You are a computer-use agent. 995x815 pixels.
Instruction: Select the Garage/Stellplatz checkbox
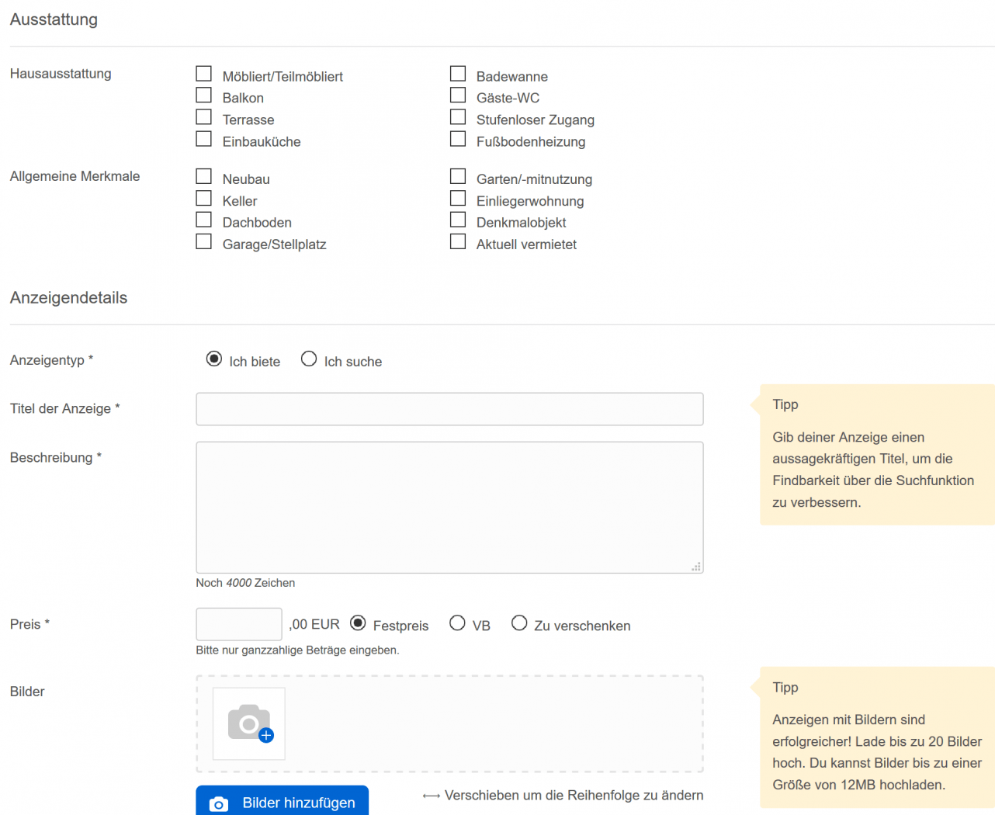point(204,241)
